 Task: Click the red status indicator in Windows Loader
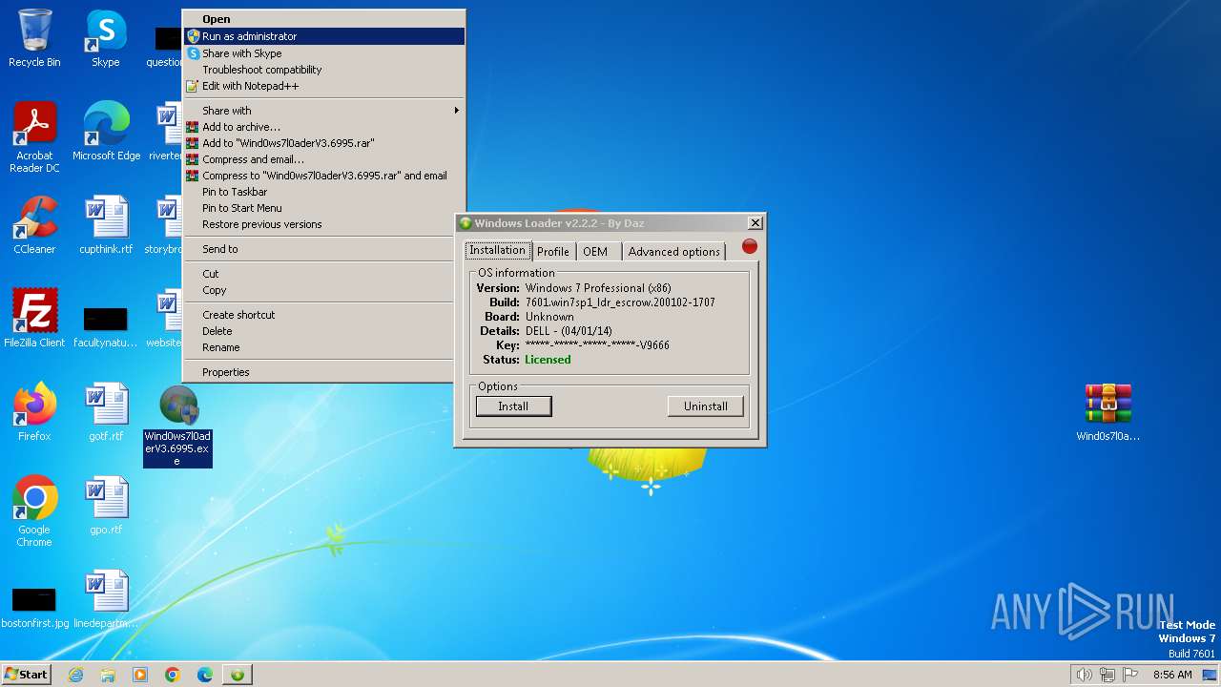click(750, 247)
